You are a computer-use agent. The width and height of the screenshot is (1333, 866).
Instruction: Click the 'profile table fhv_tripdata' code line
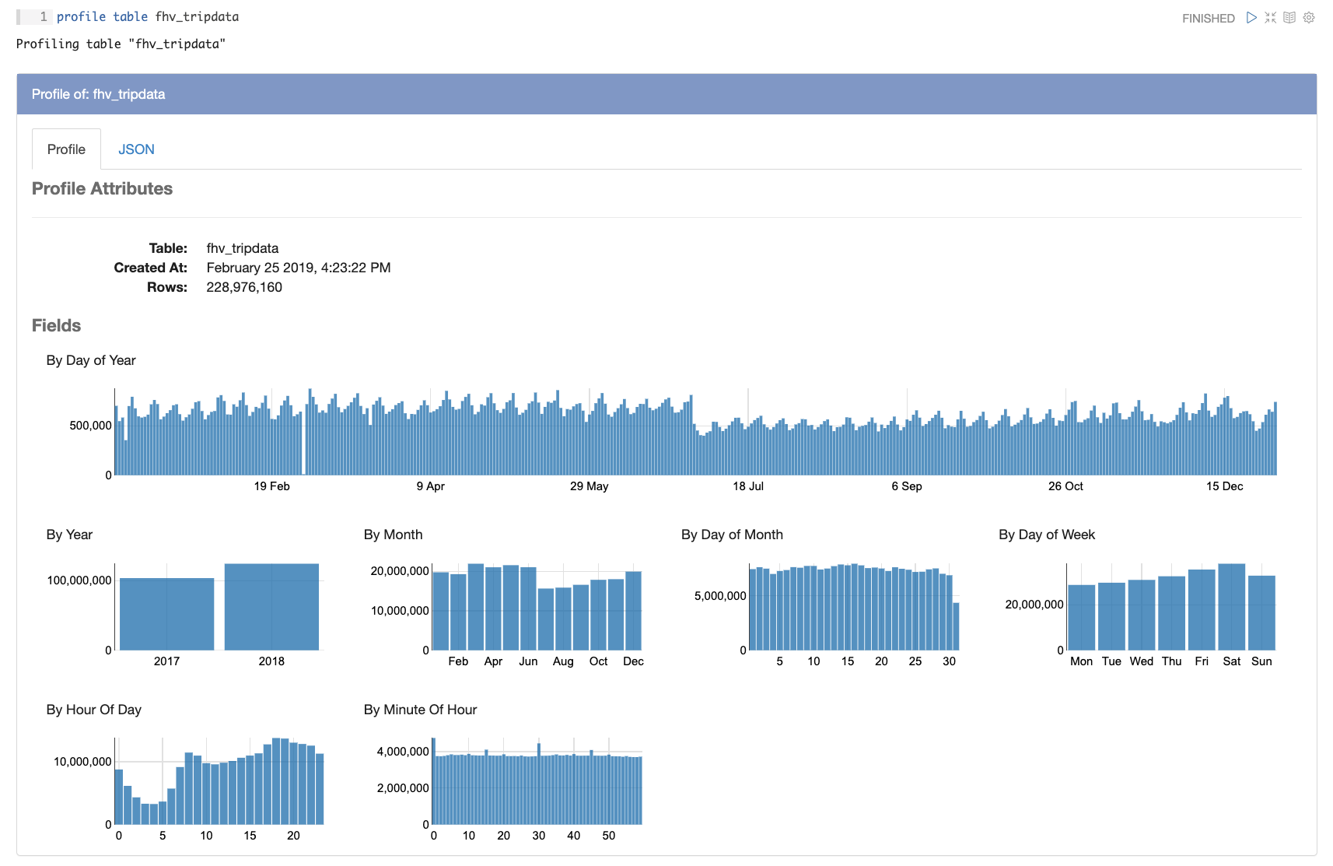point(148,16)
